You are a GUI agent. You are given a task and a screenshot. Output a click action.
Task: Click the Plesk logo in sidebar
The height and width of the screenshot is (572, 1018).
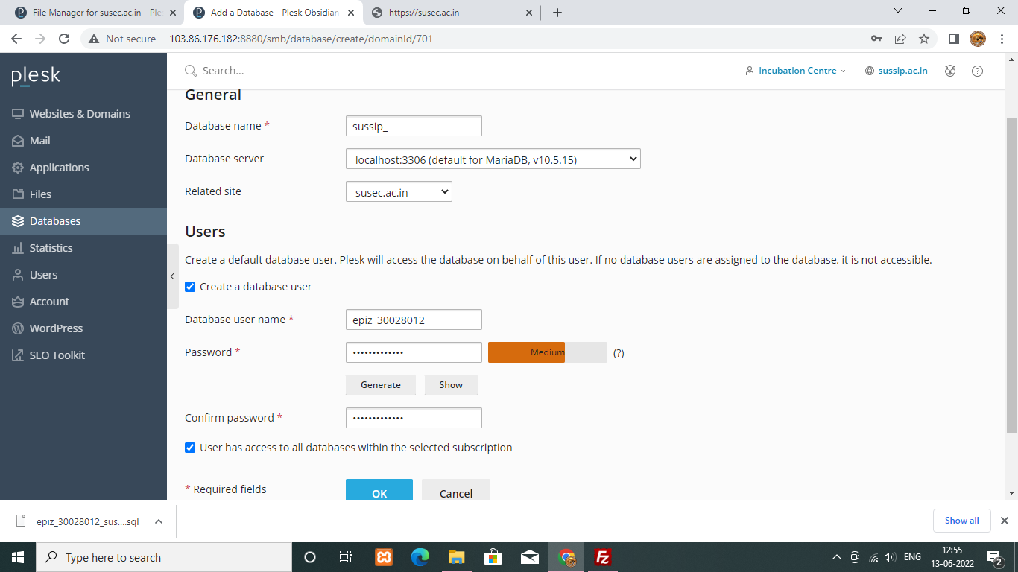pos(36,76)
